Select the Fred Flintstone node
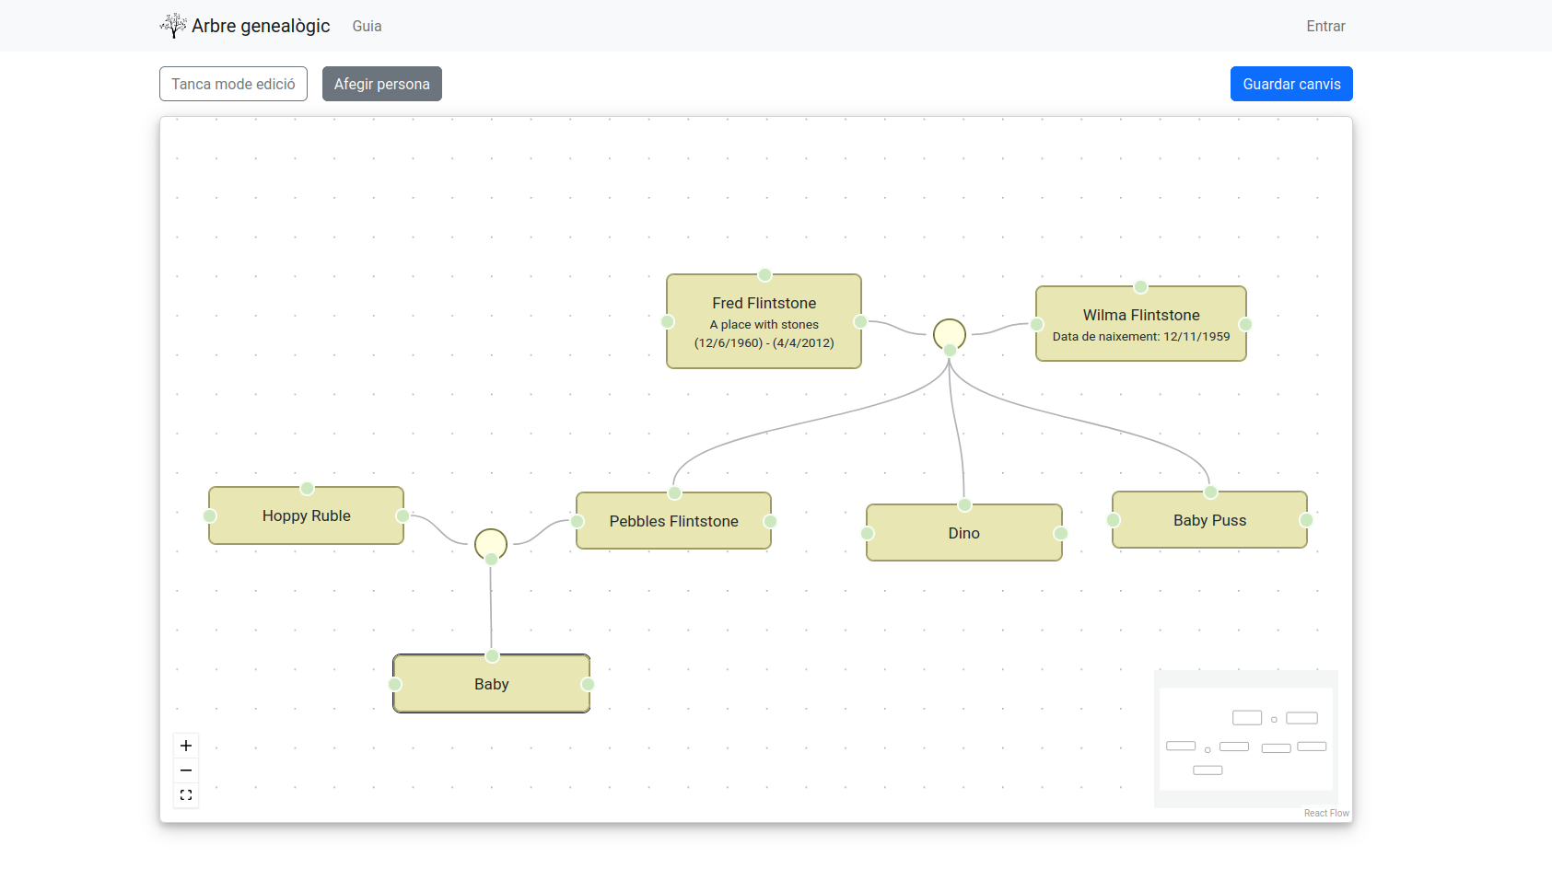Image resolution: width=1552 pixels, height=880 pixels. pos(764,322)
